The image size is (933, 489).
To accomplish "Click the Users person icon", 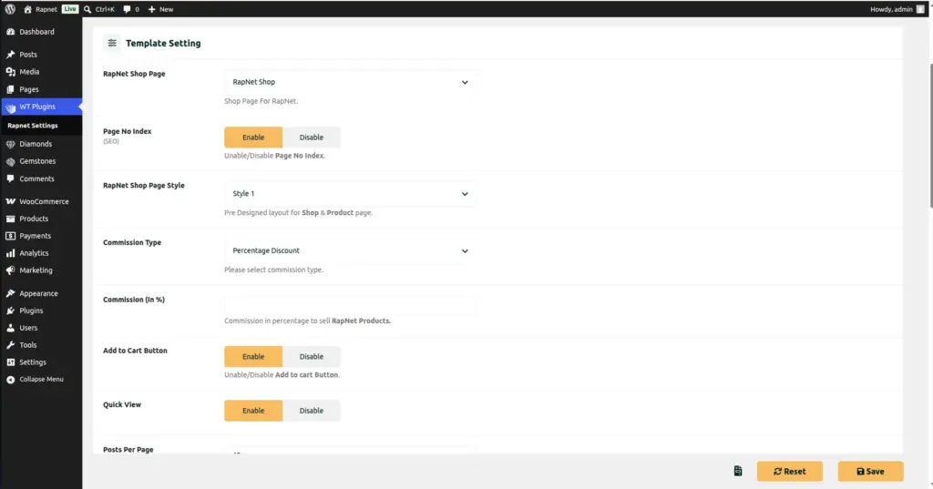I will point(10,328).
